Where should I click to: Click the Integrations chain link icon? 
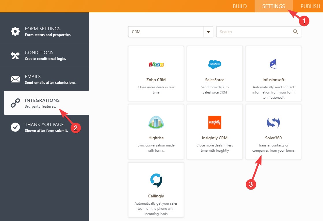pyautogui.click(x=15, y=103)
